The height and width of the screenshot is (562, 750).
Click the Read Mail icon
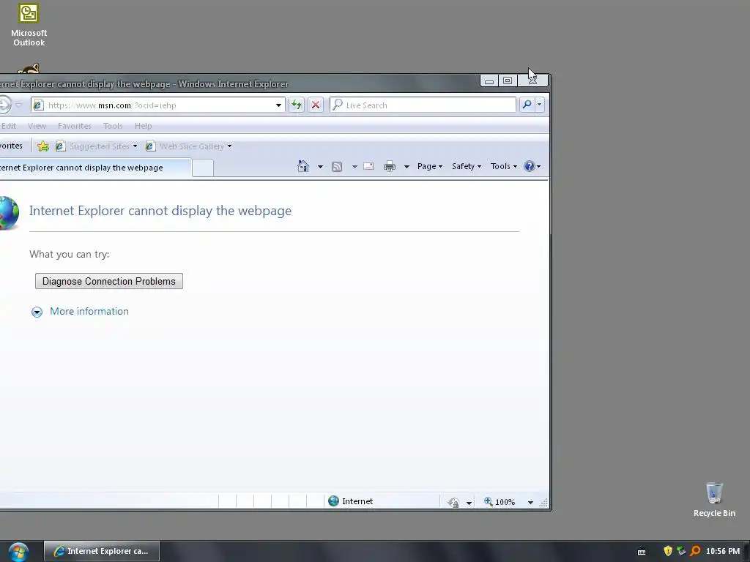click(368, 166)
